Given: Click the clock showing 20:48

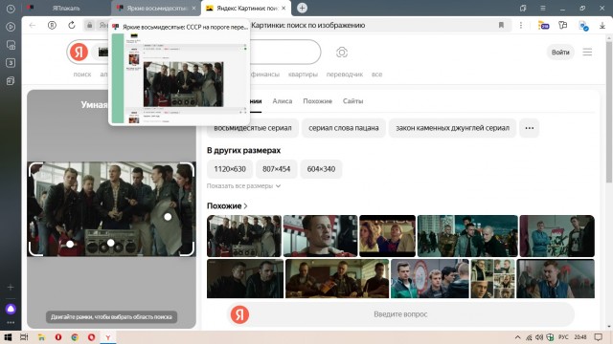Looking at the screenshot, I should pos(580,337).
